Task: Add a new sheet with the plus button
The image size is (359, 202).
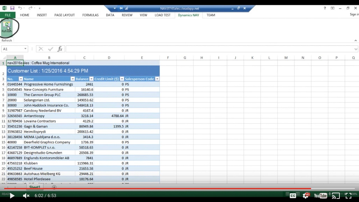Action: tap(54, 187)
